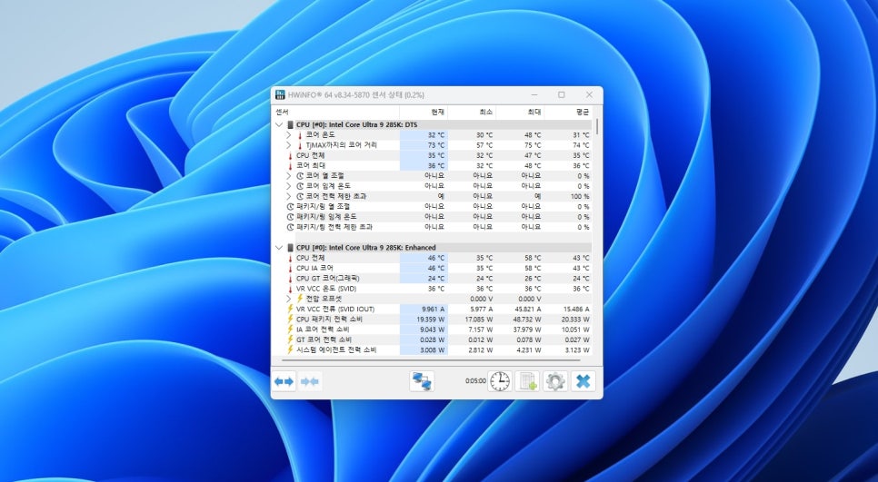
Task: Click the 최대 column header
Action: tap(532, 112)
